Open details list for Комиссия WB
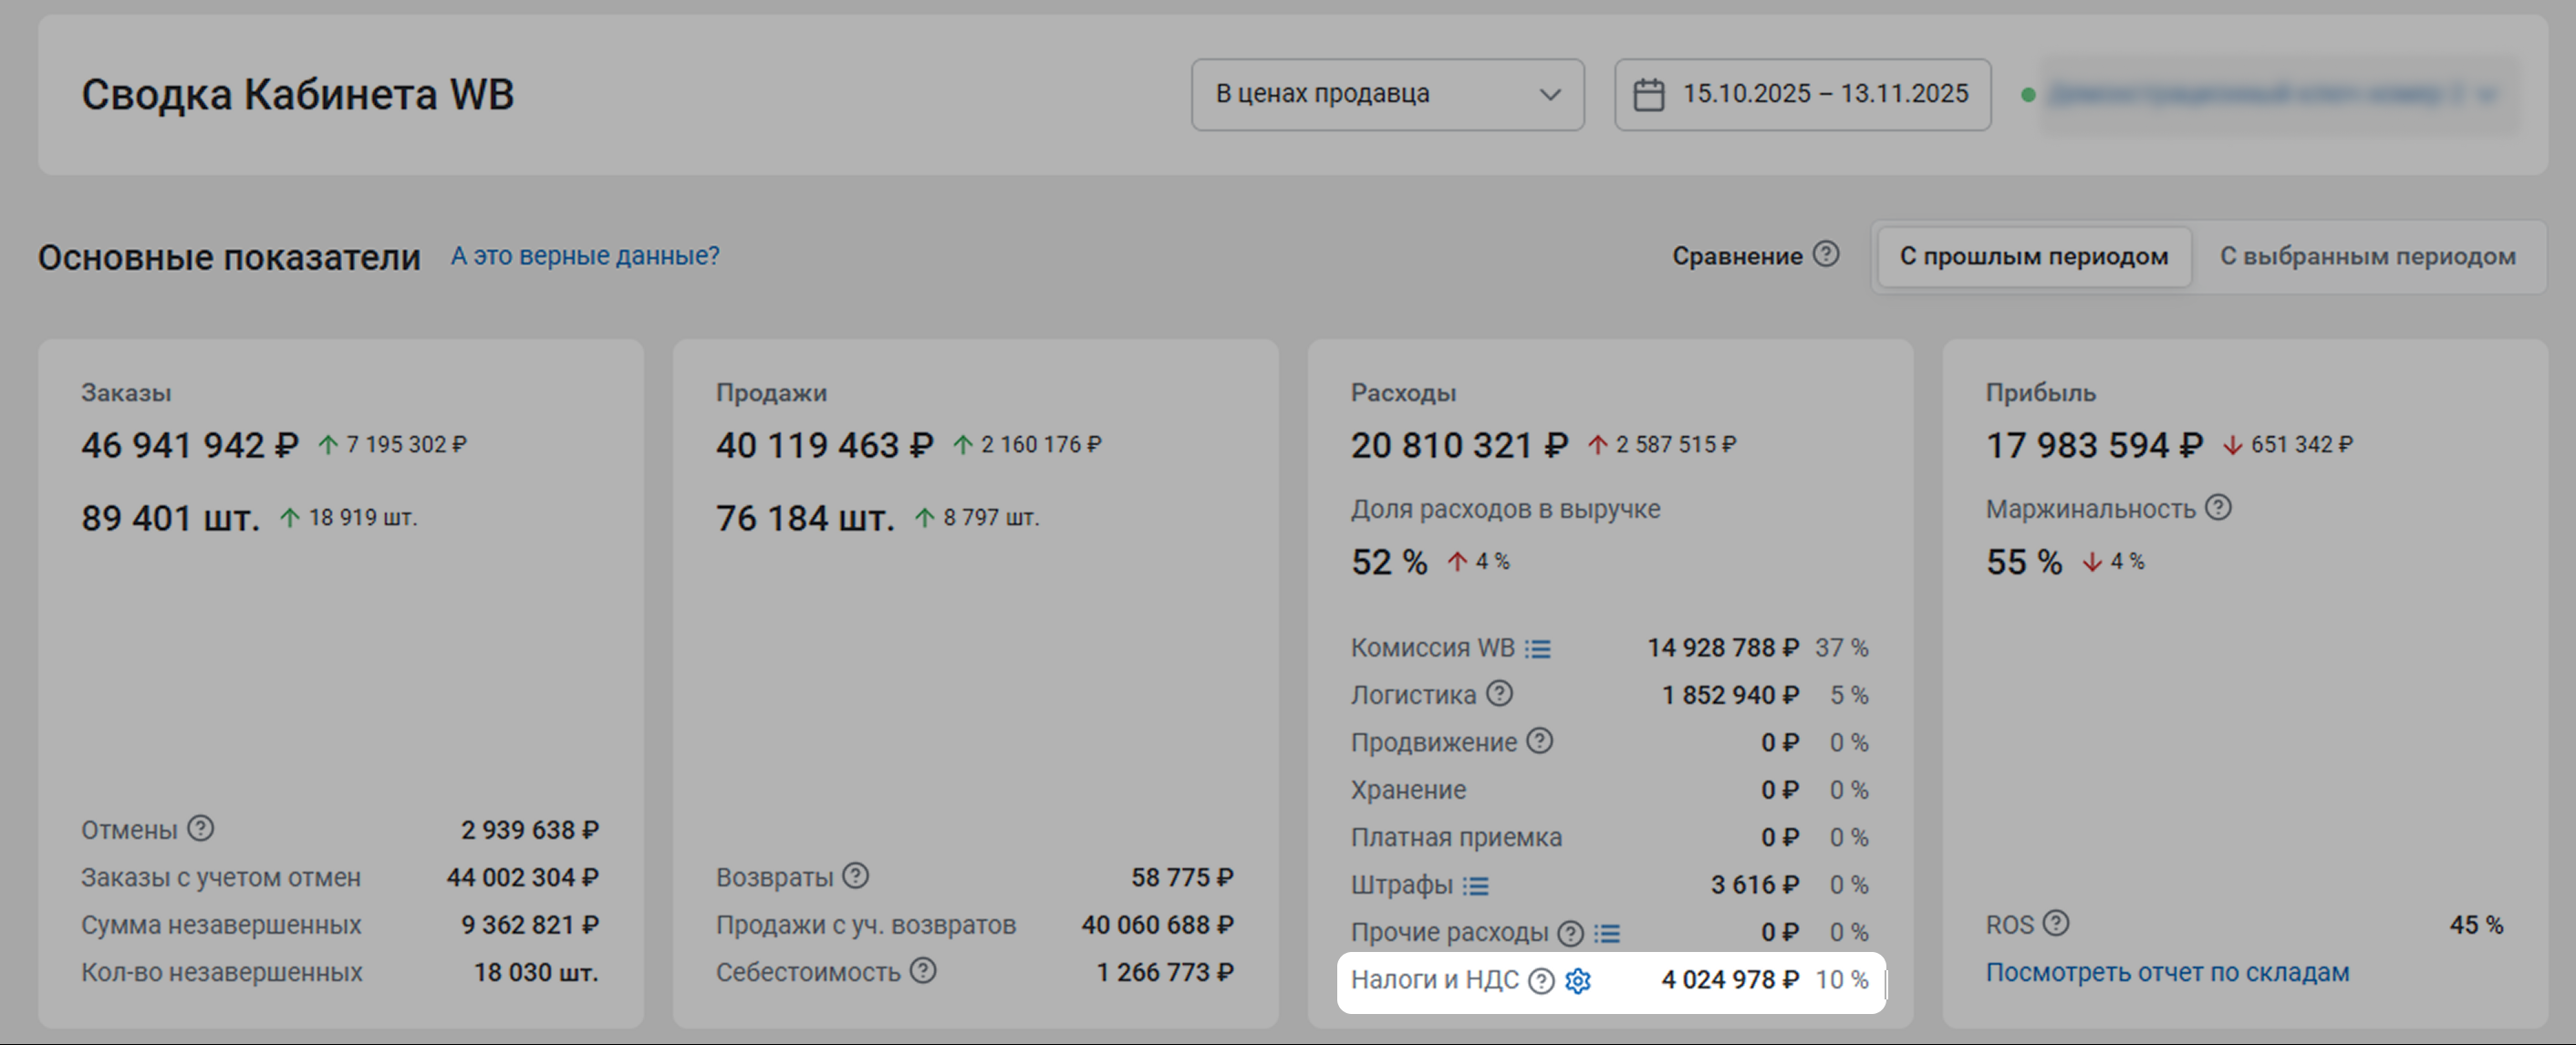Image resolution: width=2576 pixels, height=1045 pixels. [x=1537, y=649]
